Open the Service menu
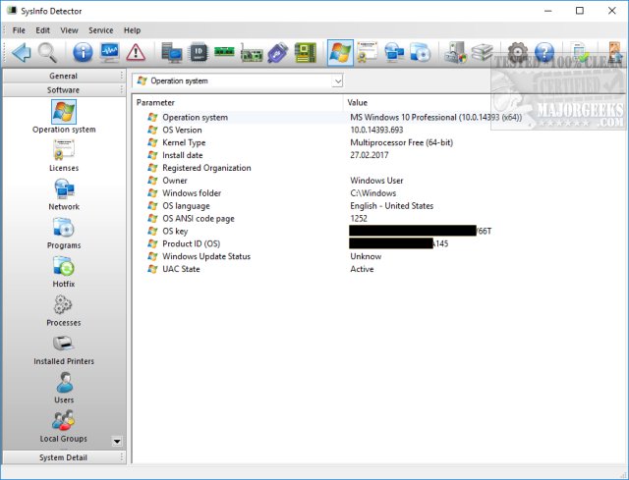The height and width of the screenshot is (480, 629). (x=100, y=30)
